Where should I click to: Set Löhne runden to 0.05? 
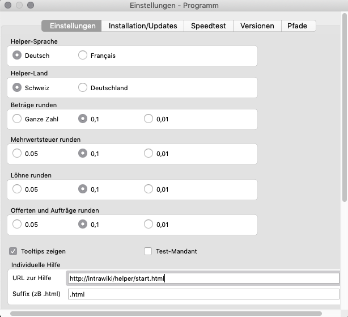pos(18,189)
